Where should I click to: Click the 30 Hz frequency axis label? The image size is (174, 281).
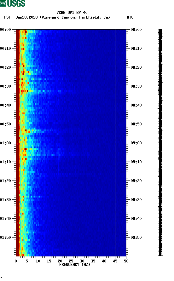click(x=82, y=261)
